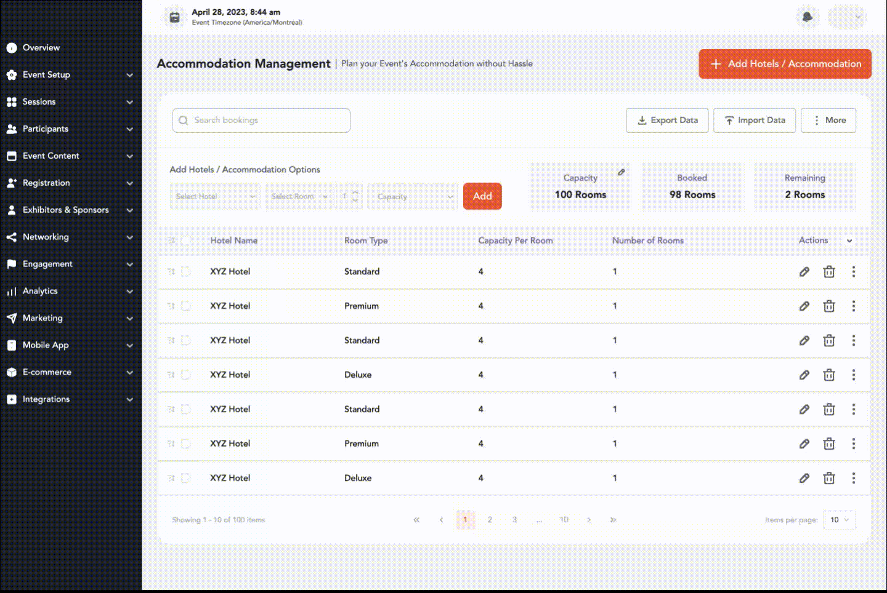Click the Add Hotels / Accommodation button
The width and height of the screenshot is (887, 593).
[785, 64]
